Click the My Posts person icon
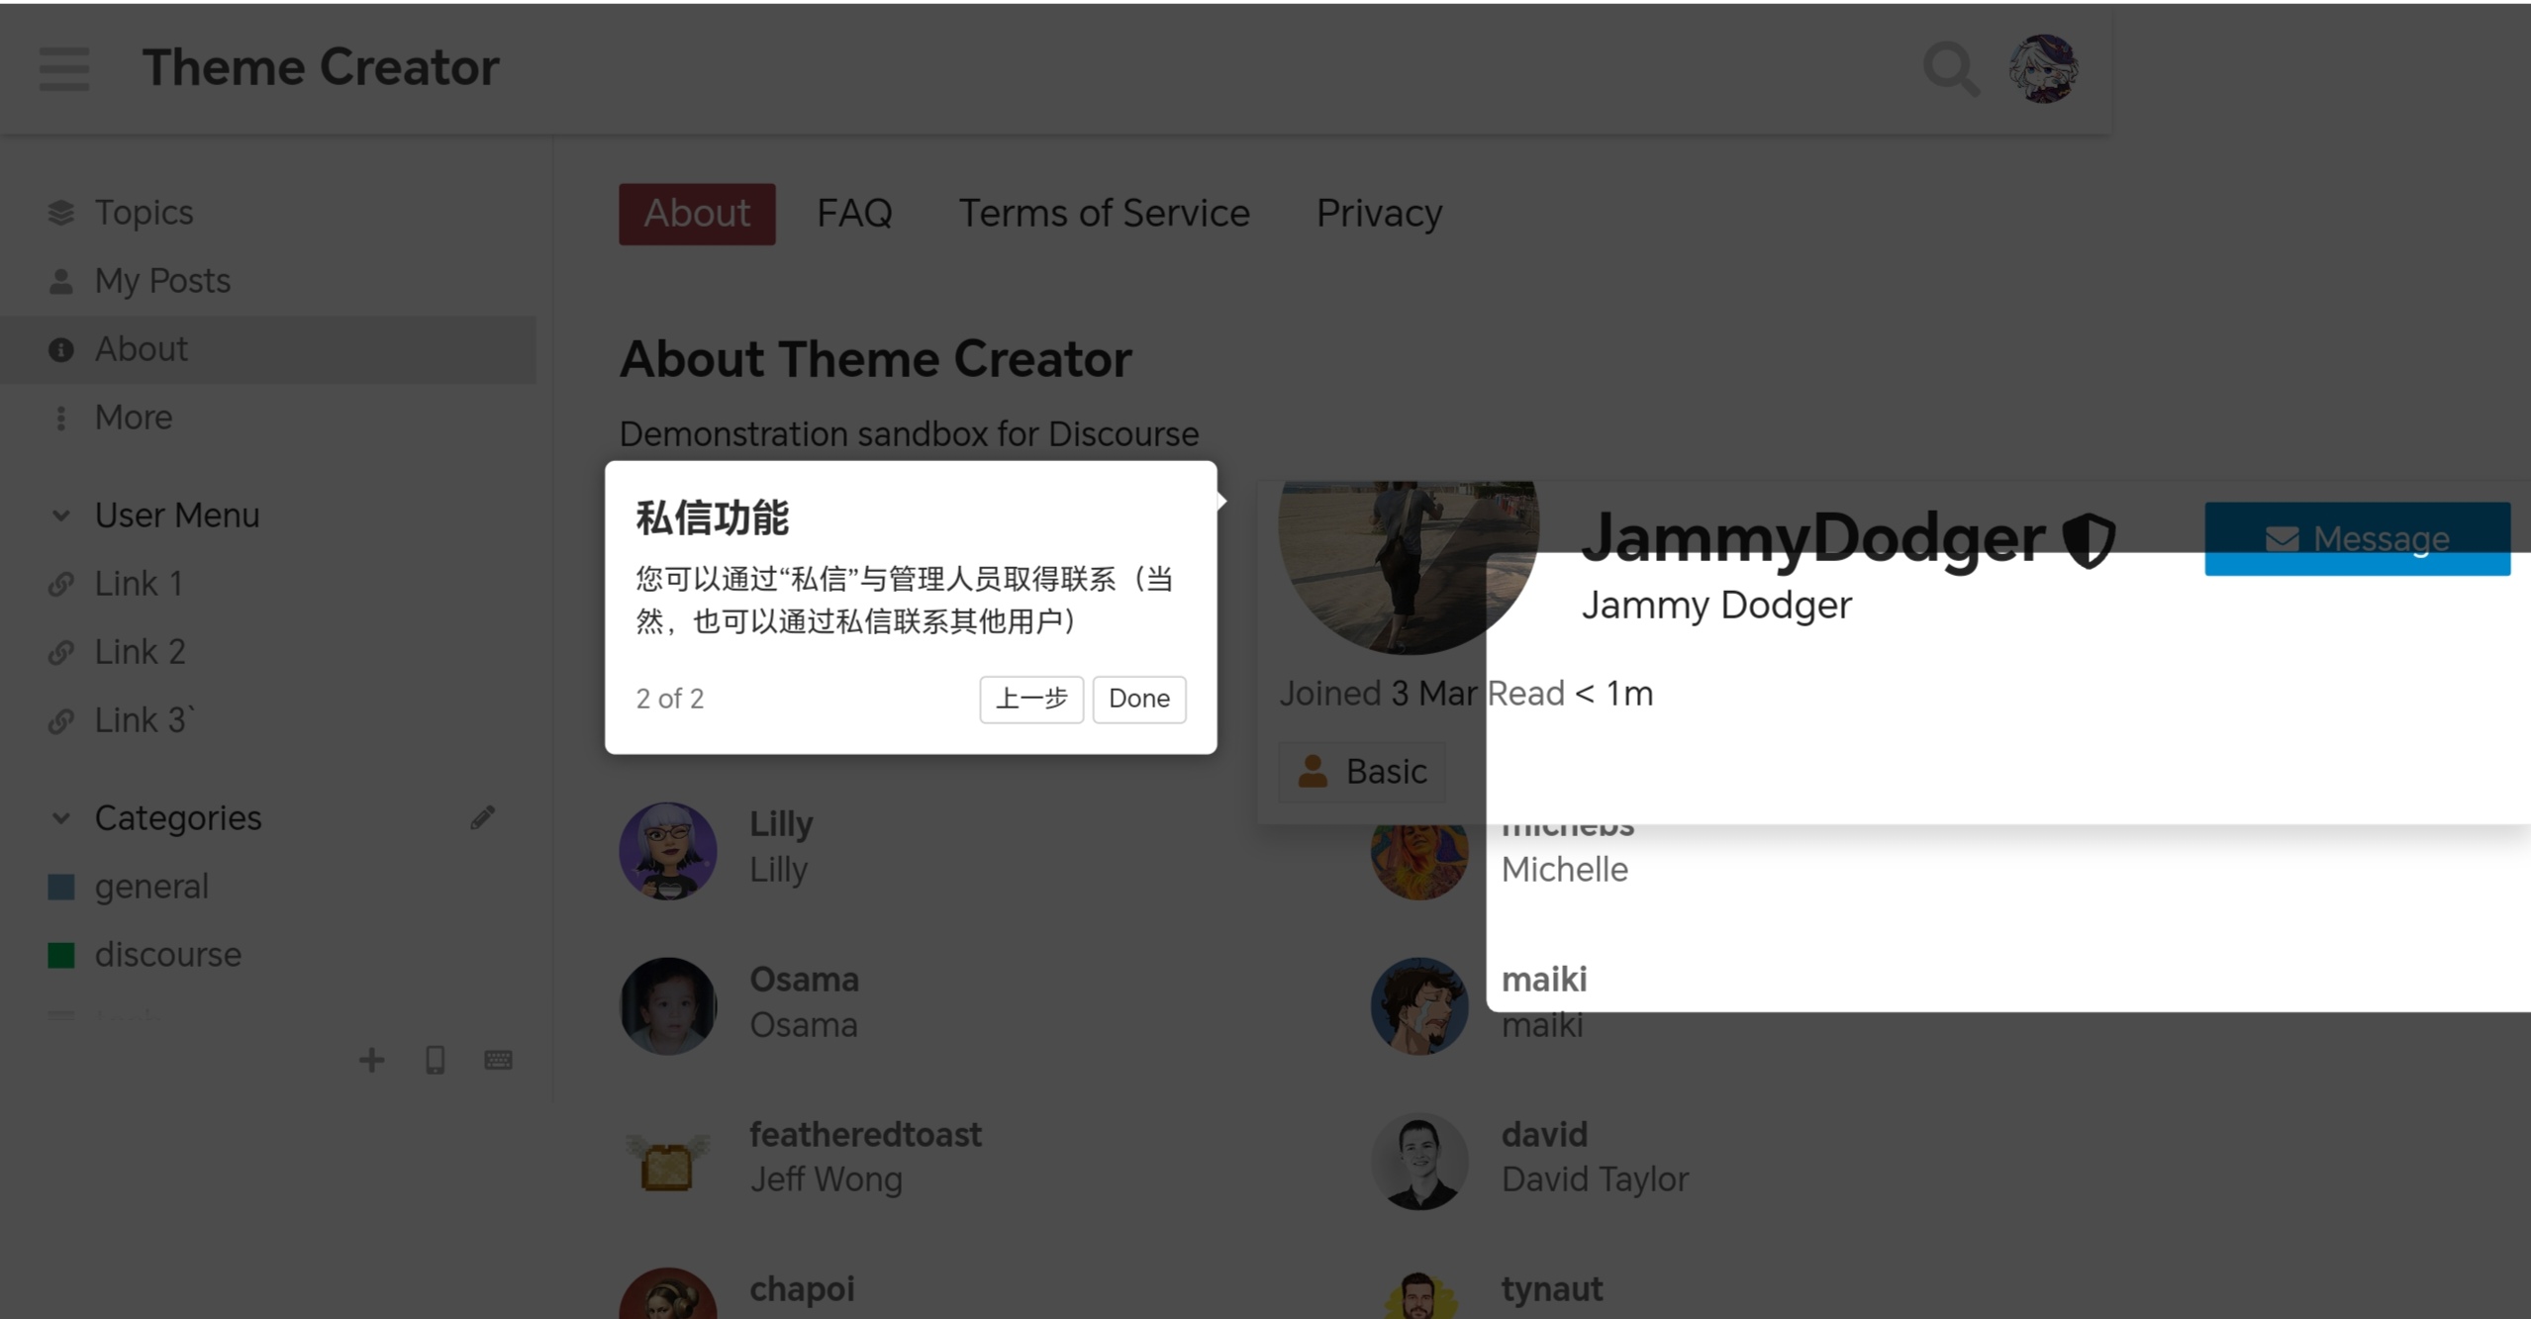This screenshot has width=2531, height=1319. [x=61, y=281]
